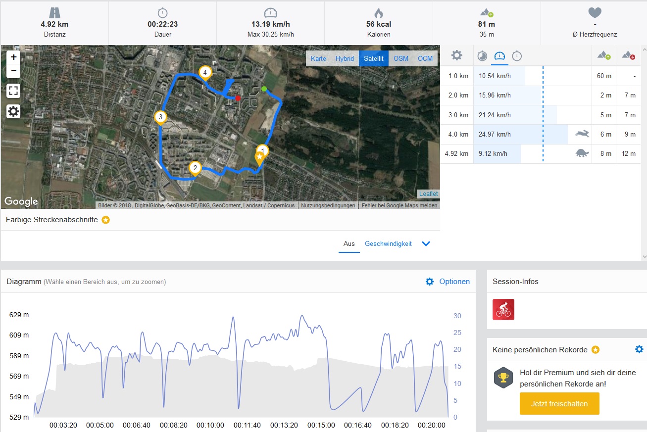Expand the colored segments chevron dropdown
647x432 pixels.
click(x=425, y=243)
